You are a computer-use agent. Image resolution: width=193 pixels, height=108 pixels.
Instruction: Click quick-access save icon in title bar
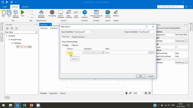3,2
